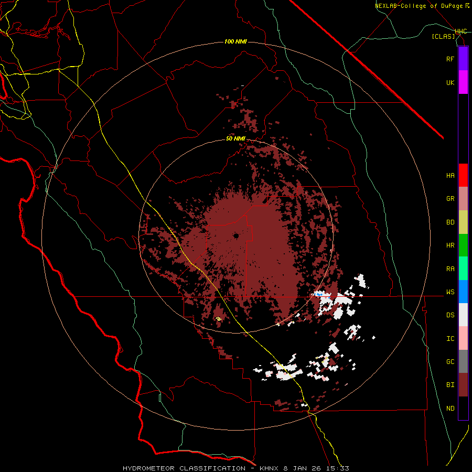Screen dimensions: 472x472
Task: Click the WS legend label
Action: 450,292
